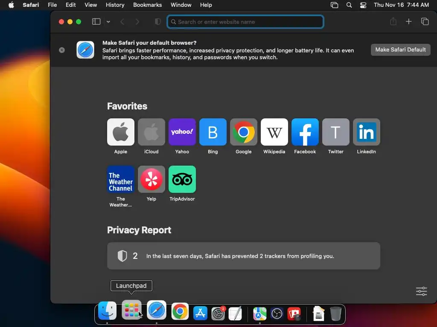Open Trash from the Dock
437x327 pixels.
pyautogui.click(x=336, y=314)
